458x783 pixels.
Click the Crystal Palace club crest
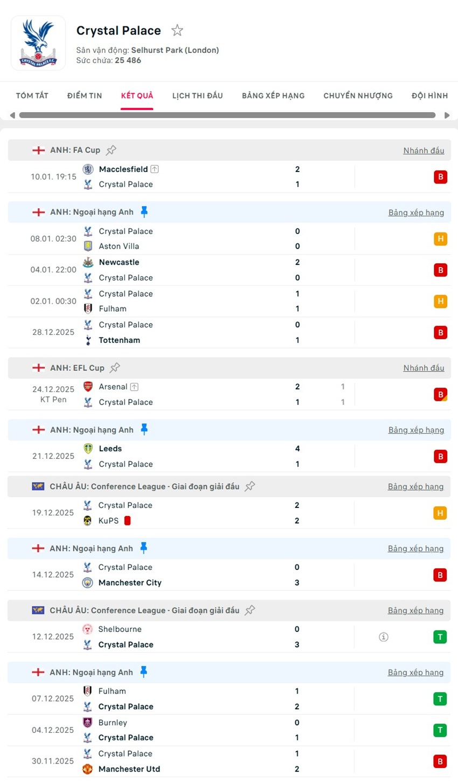[x=38, y=43]
